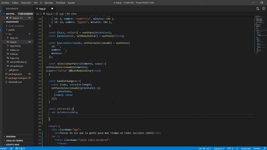
Task: Click the 1 SIN GUARDAR badge
Action: [25, 14]
